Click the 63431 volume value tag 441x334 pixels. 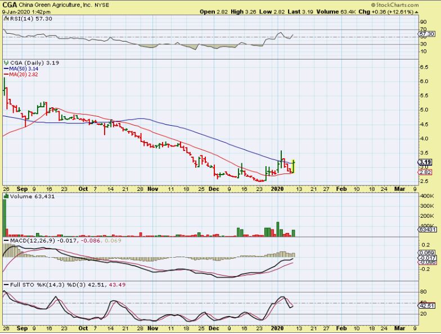click(x=426, y=230)
